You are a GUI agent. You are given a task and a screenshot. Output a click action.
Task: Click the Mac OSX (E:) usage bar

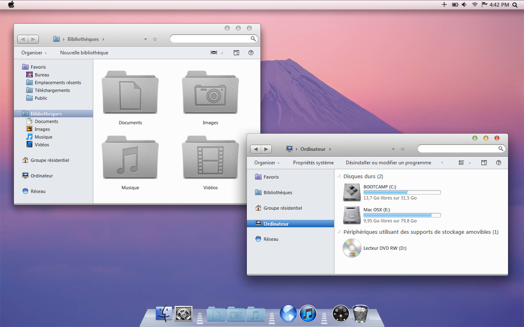coord(402,215)
